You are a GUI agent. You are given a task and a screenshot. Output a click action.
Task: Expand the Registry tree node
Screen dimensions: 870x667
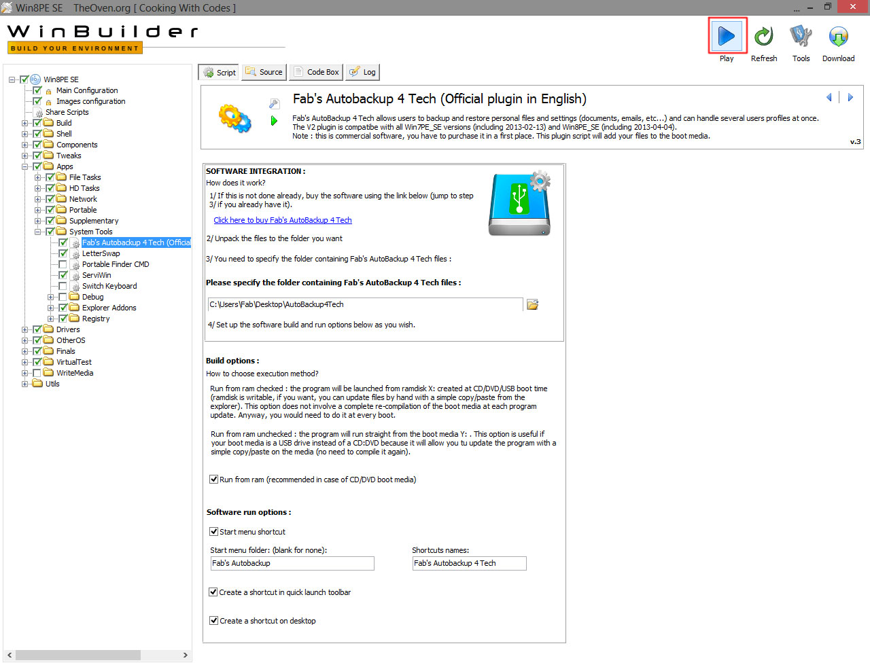[51, 319]
